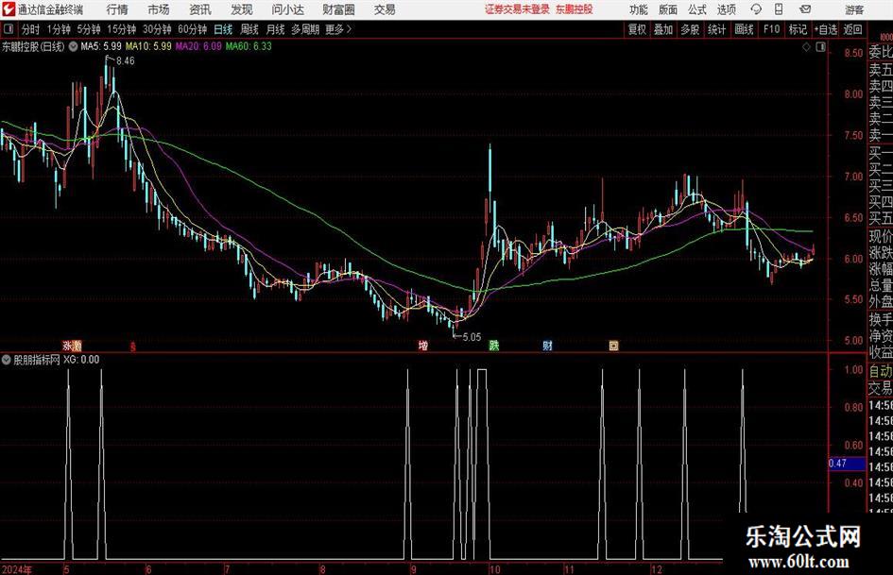
Task: Switch to 分时 chart period
Action: [x=31, y=29]
